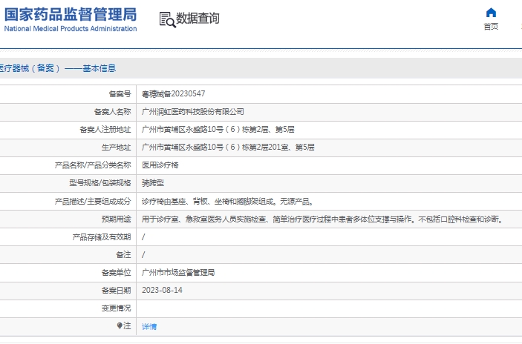Viewport: 522px width, 344px height.
Task: Click the 备注 row label
Action: (123, 254)
